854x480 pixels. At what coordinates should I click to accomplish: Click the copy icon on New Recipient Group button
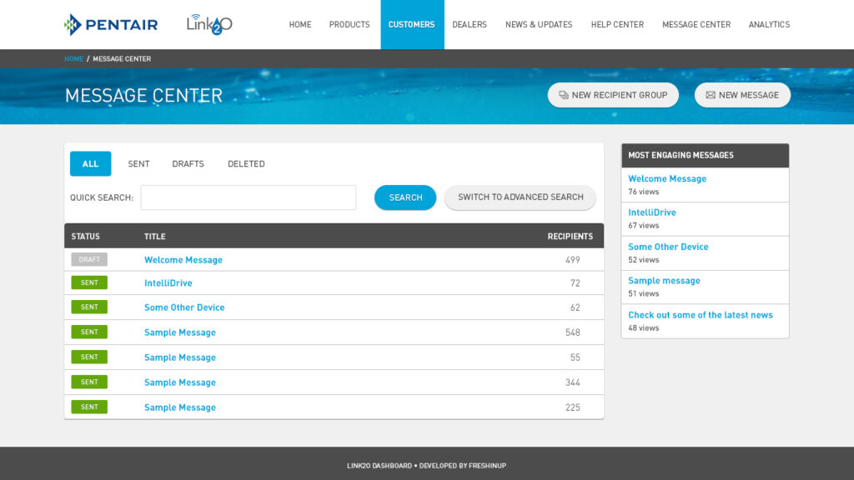pos(564,95)
